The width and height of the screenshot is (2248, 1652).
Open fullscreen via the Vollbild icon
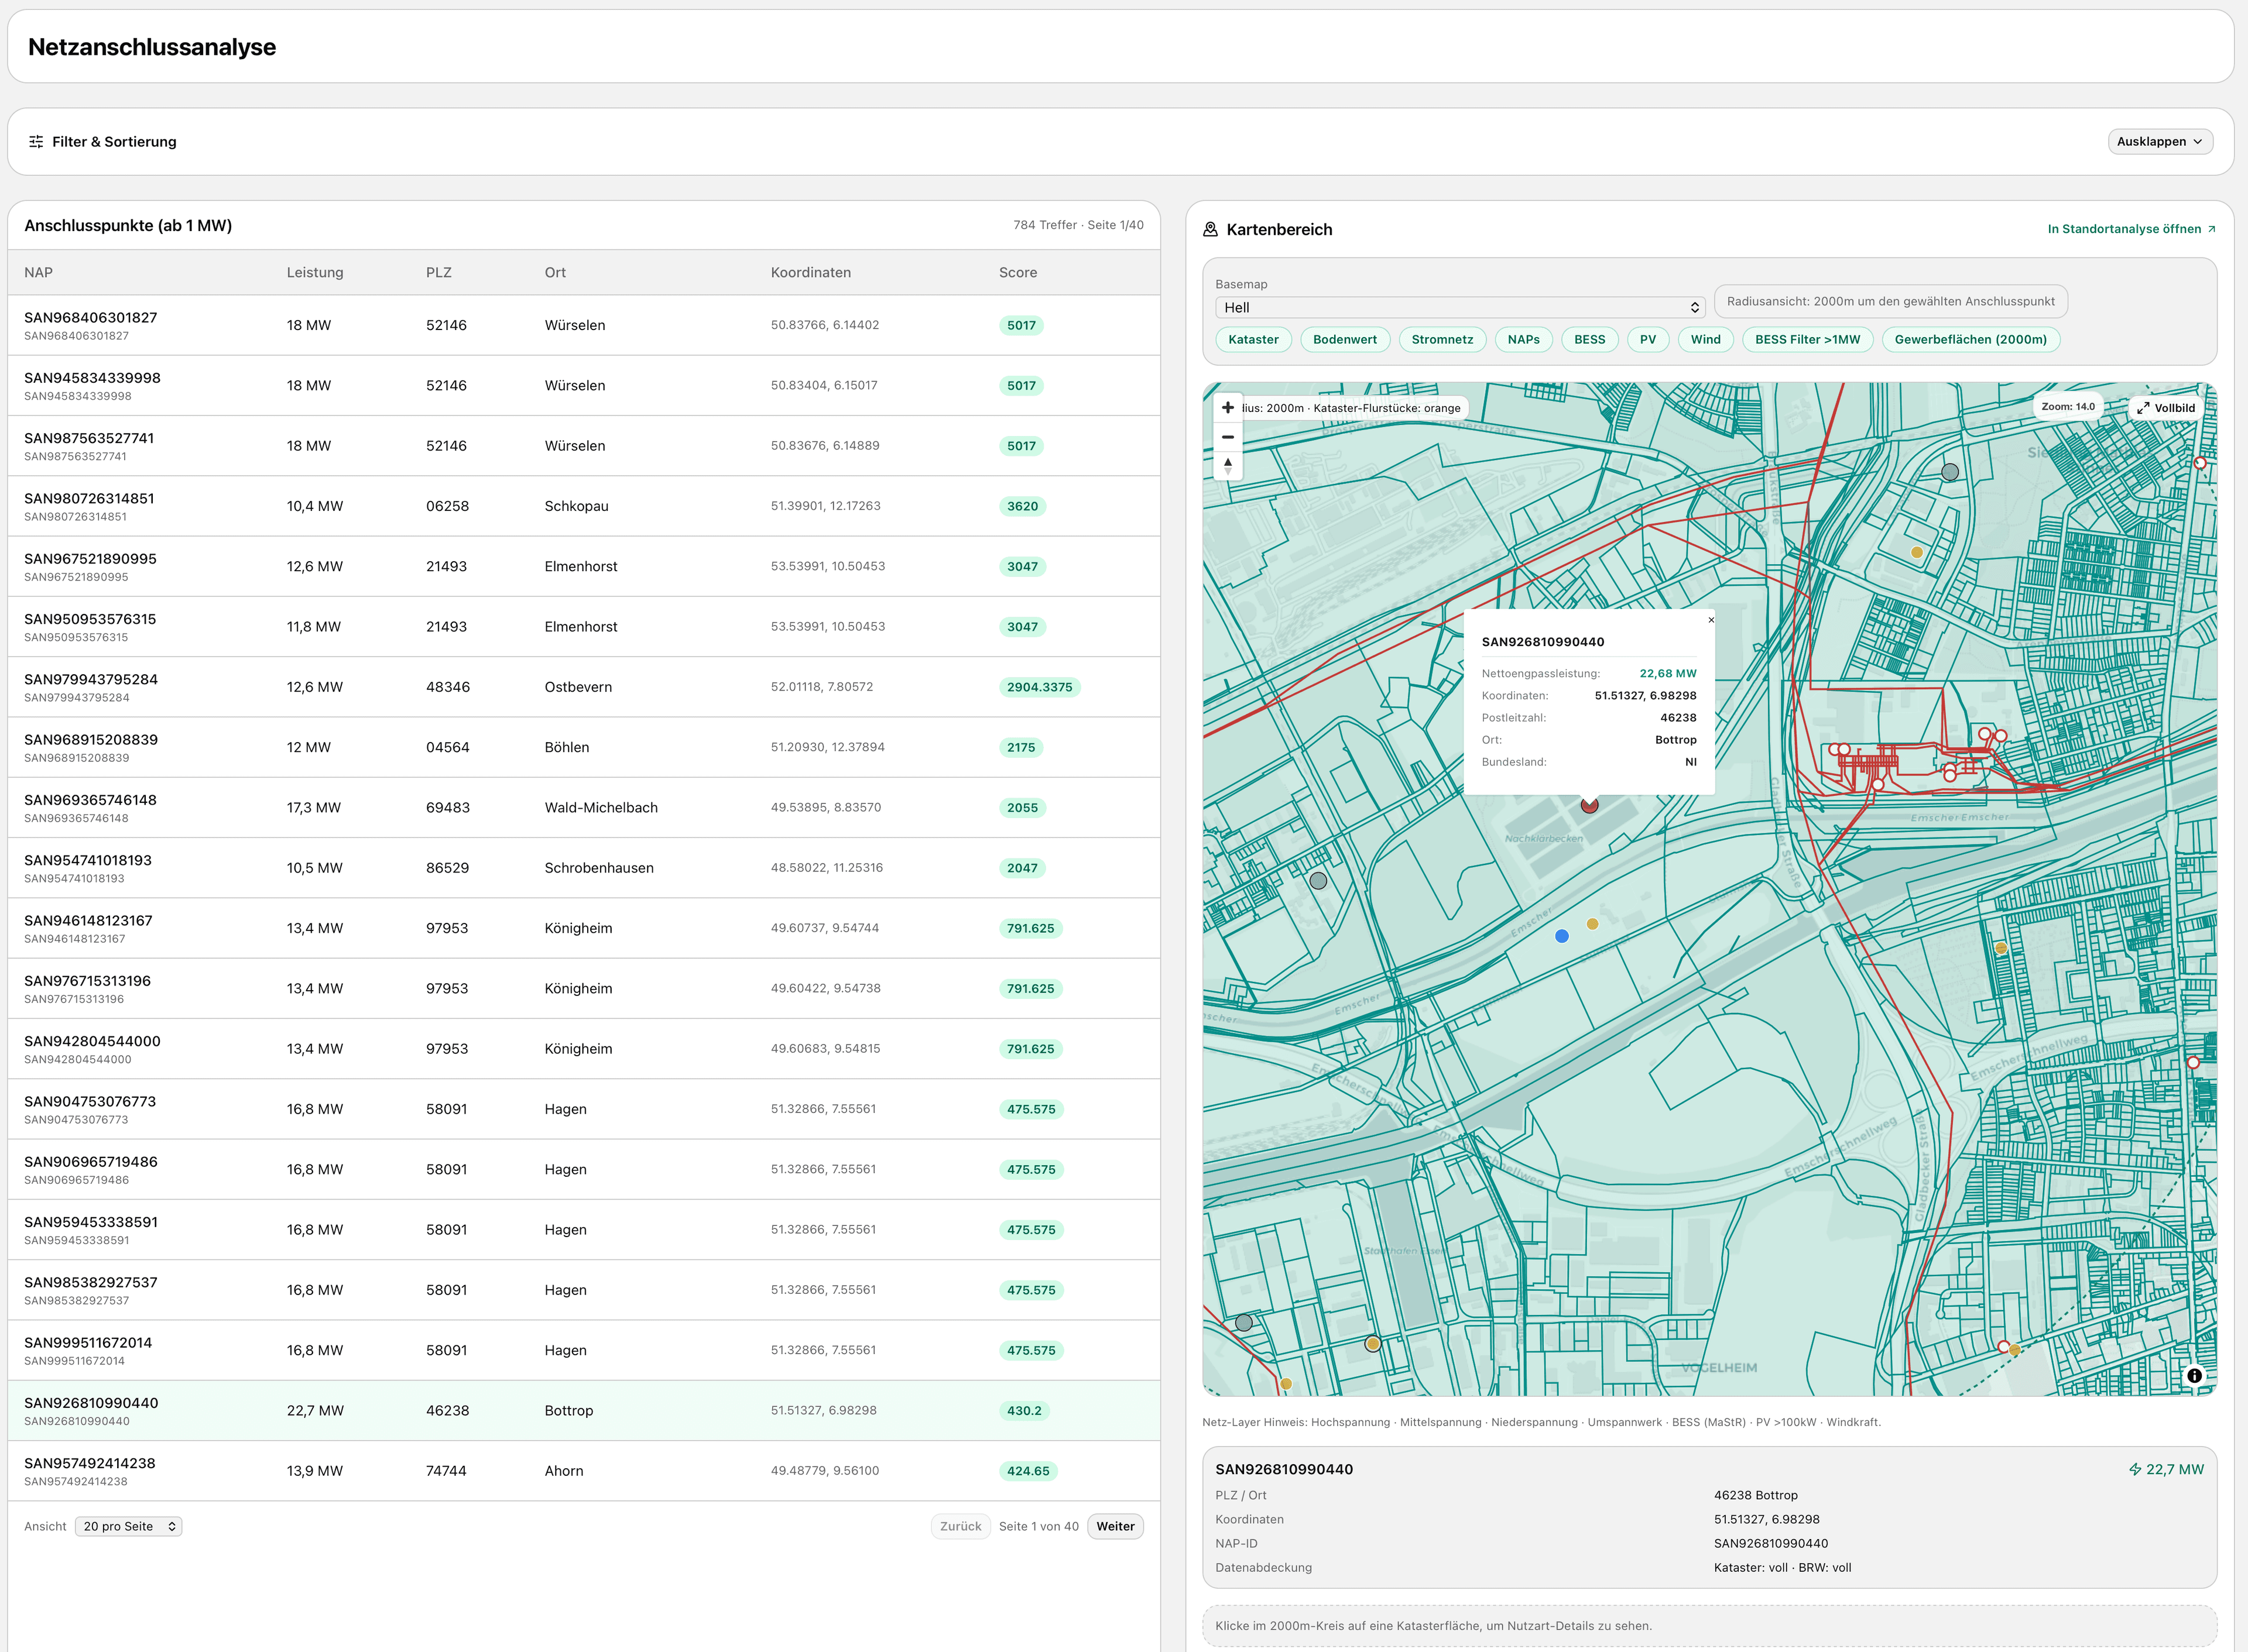2144,407
